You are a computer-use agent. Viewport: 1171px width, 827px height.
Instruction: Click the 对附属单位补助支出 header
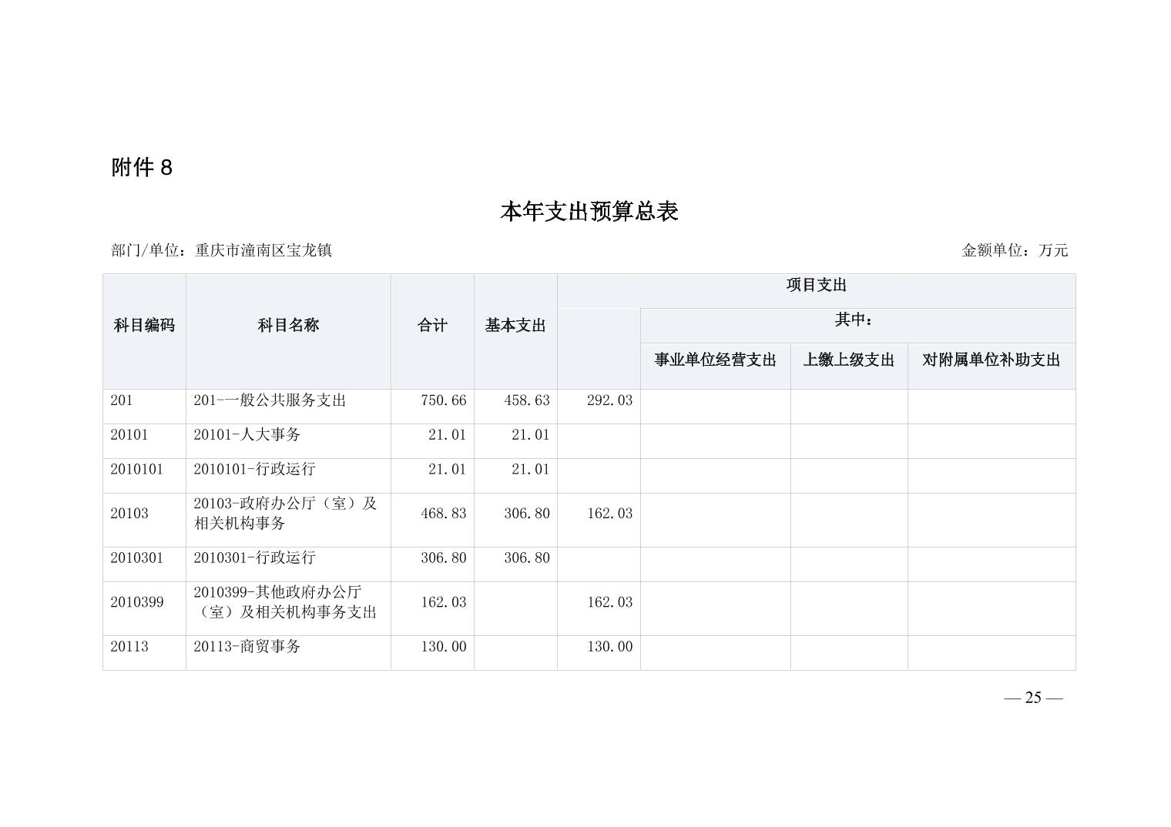coord(991,360)
